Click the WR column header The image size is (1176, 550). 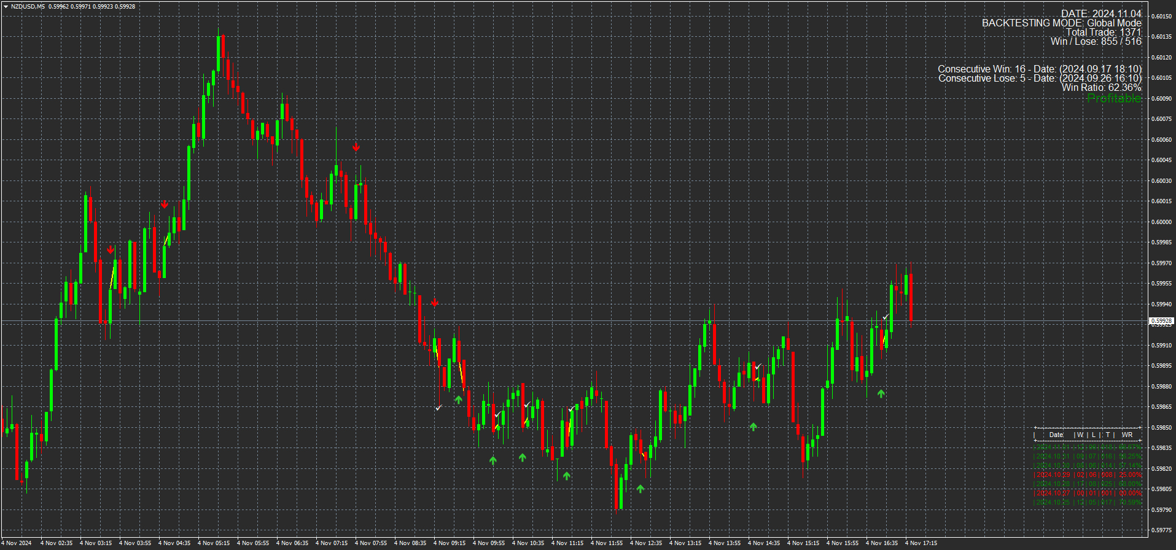[x=1127, y=435]
